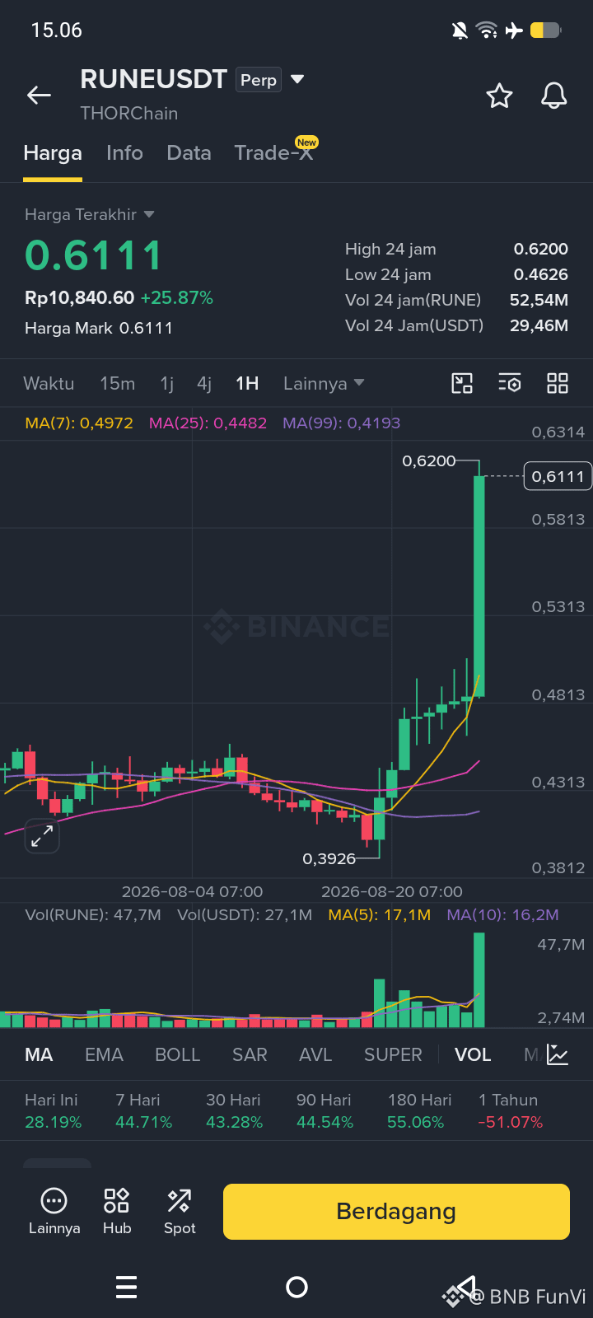593x1318 pixels.
Task: Tap the 0,6111 current price tag
Action: click(558, 476)
